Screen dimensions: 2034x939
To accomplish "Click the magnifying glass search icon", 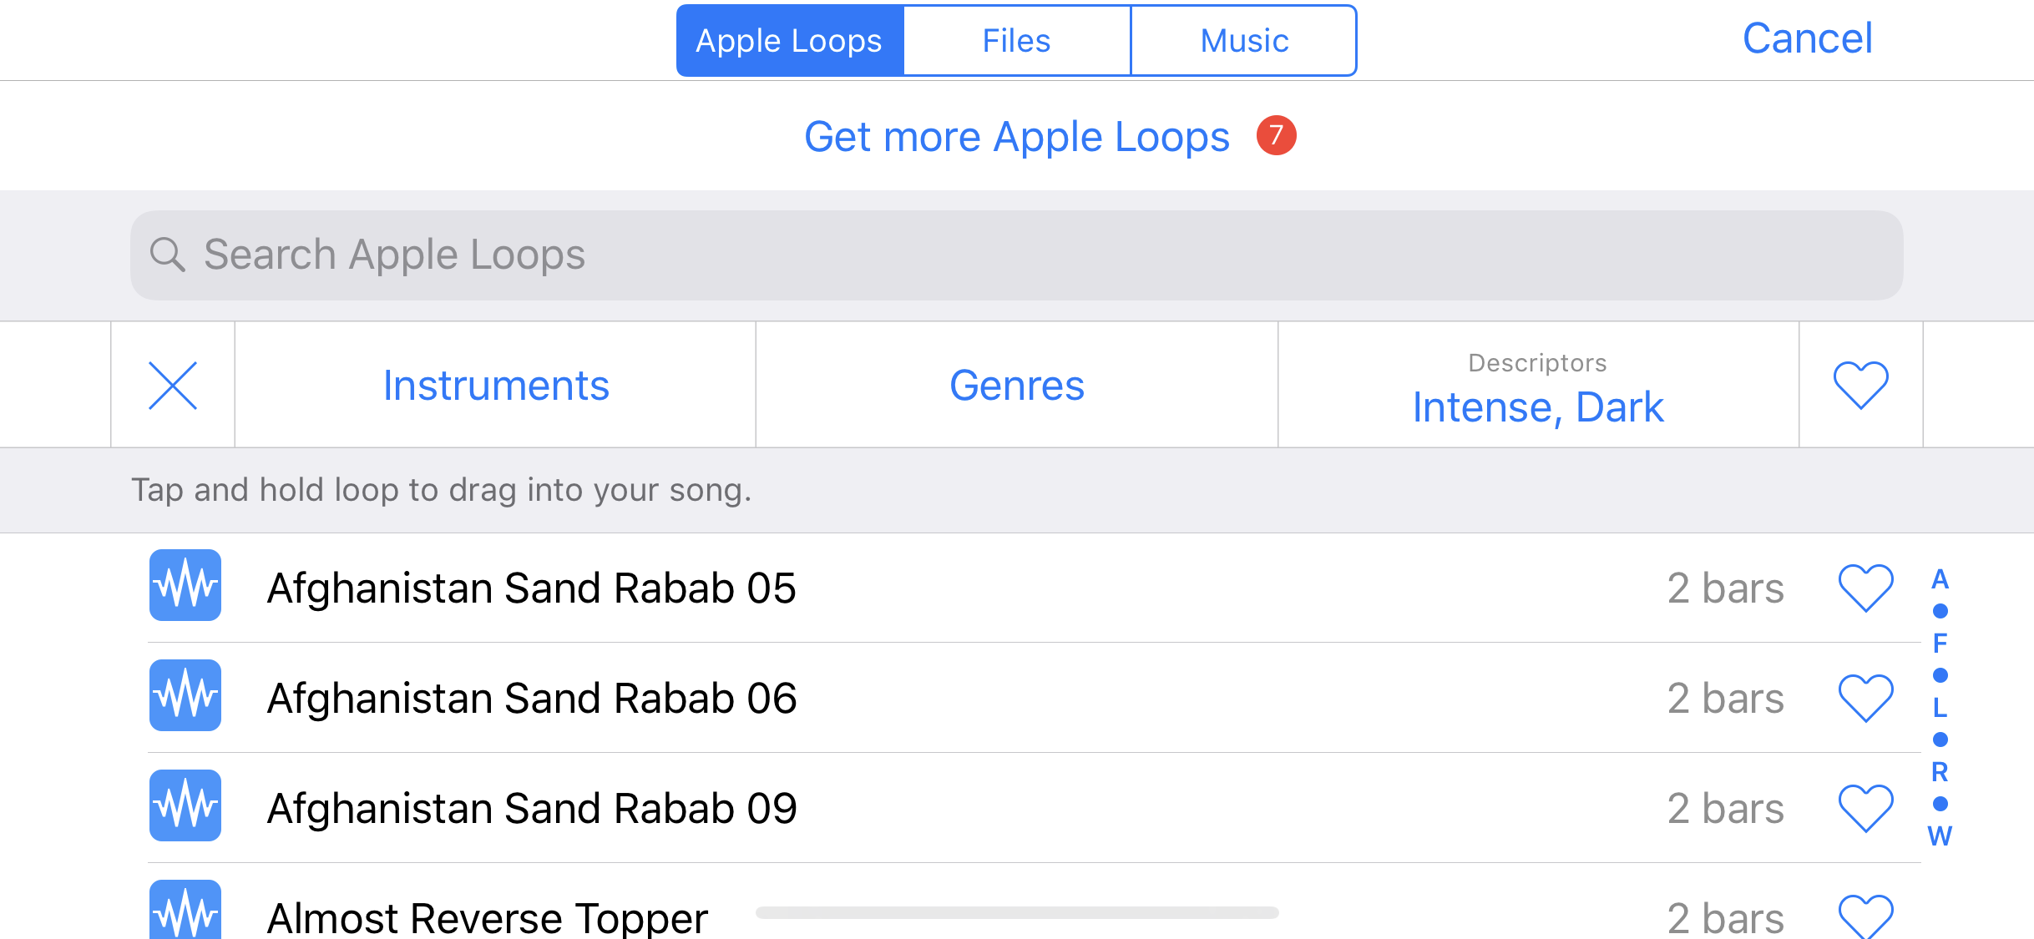I will pyautogui.click(x=167, y=255).
